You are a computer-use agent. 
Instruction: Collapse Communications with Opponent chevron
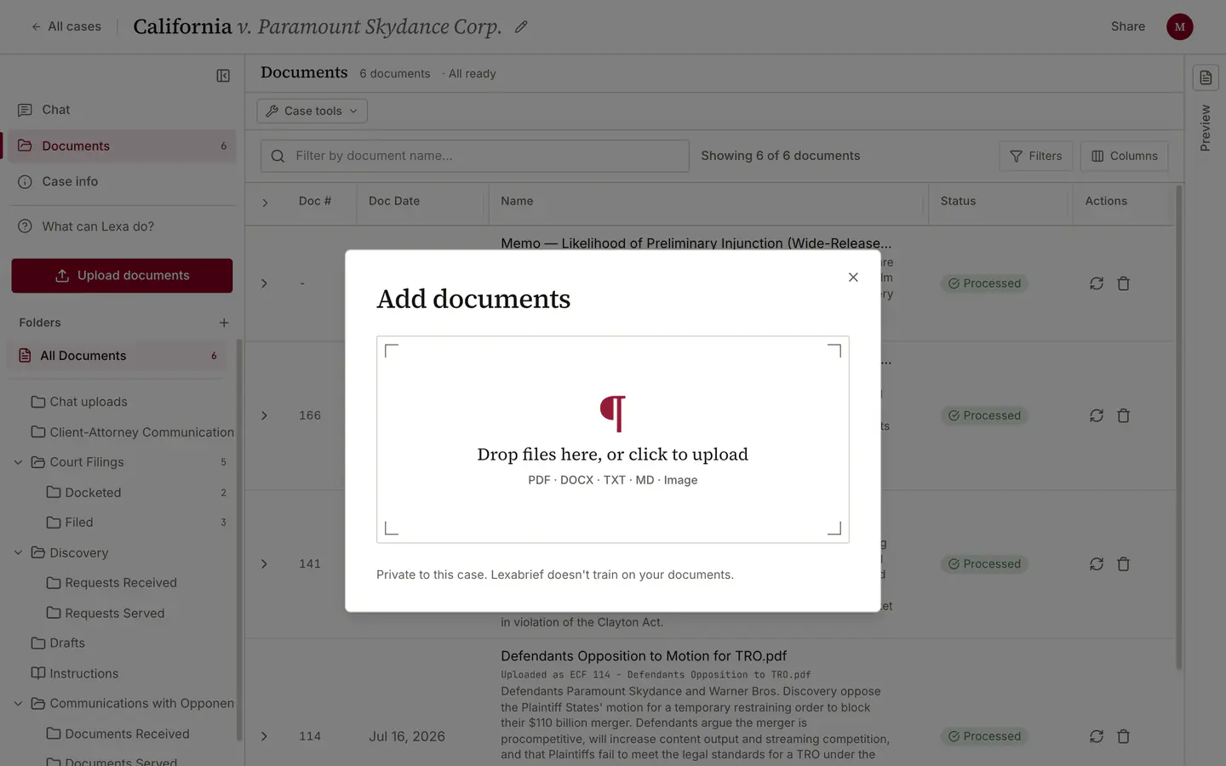click(18, 704)
